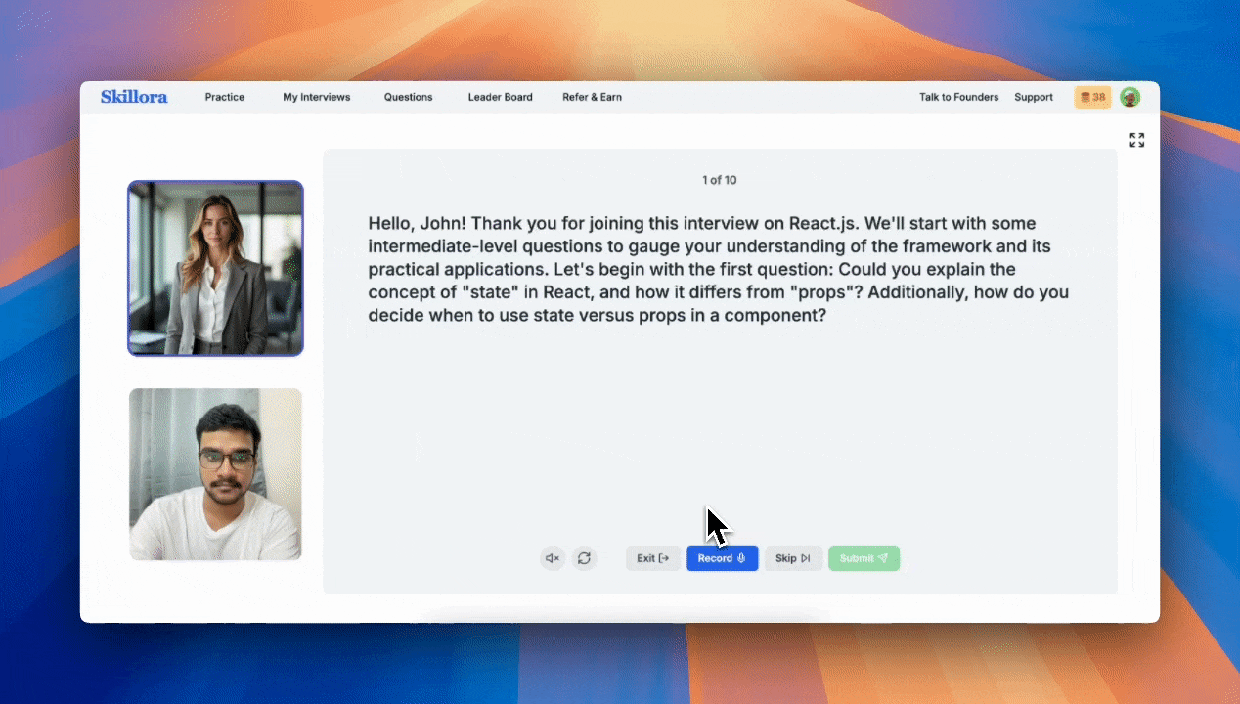
Task: Toggle fullscreen mode for the interview panel
Action: pos(1136,140)
